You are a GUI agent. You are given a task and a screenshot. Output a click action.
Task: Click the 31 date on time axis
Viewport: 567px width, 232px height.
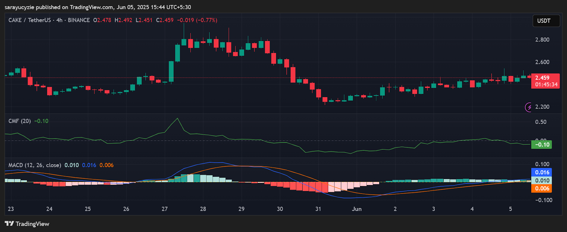click(x=318, y=209)
